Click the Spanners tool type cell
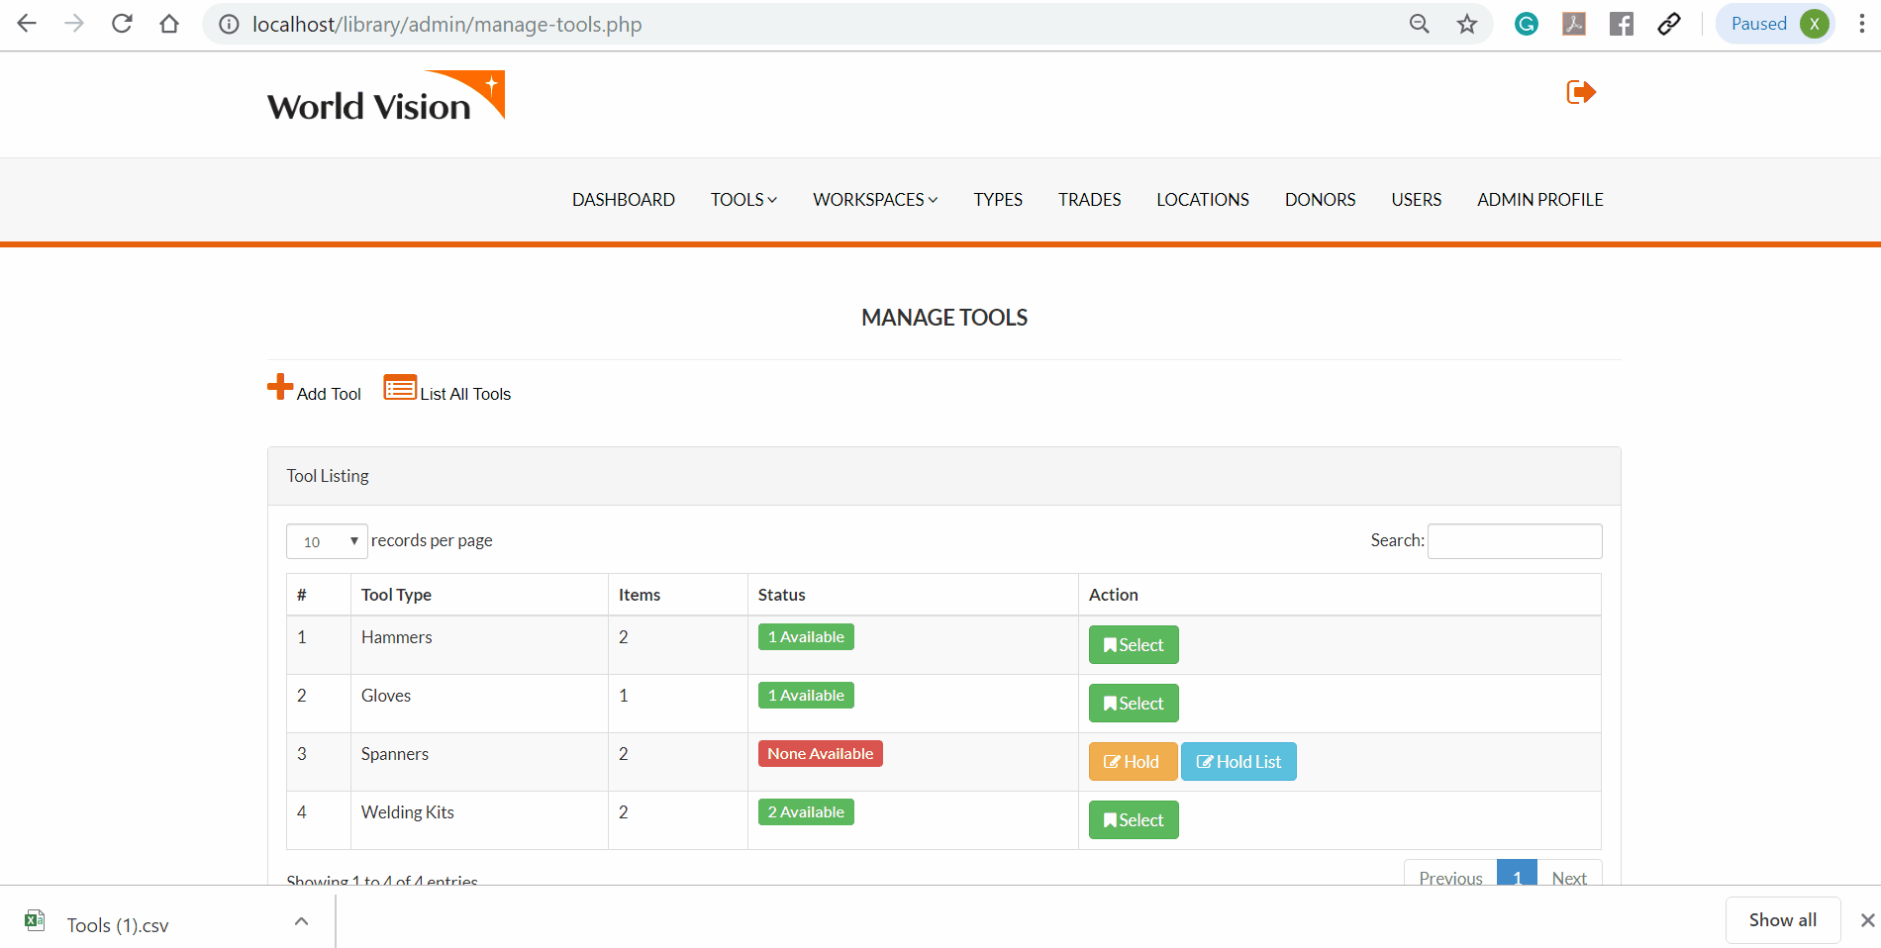1881x948 pixels. point(479,762)
